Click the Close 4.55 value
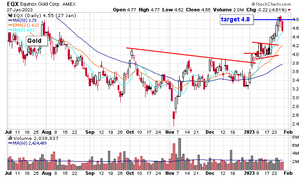Image resolution: width=306 pixels, height=177 pixels. (198, 10)
